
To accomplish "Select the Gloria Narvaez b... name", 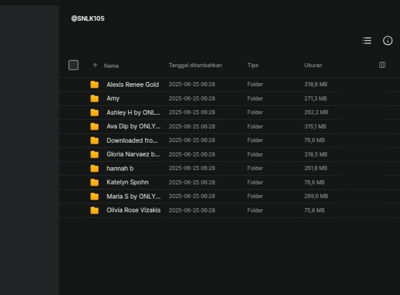I will click(x=133, y=154).
